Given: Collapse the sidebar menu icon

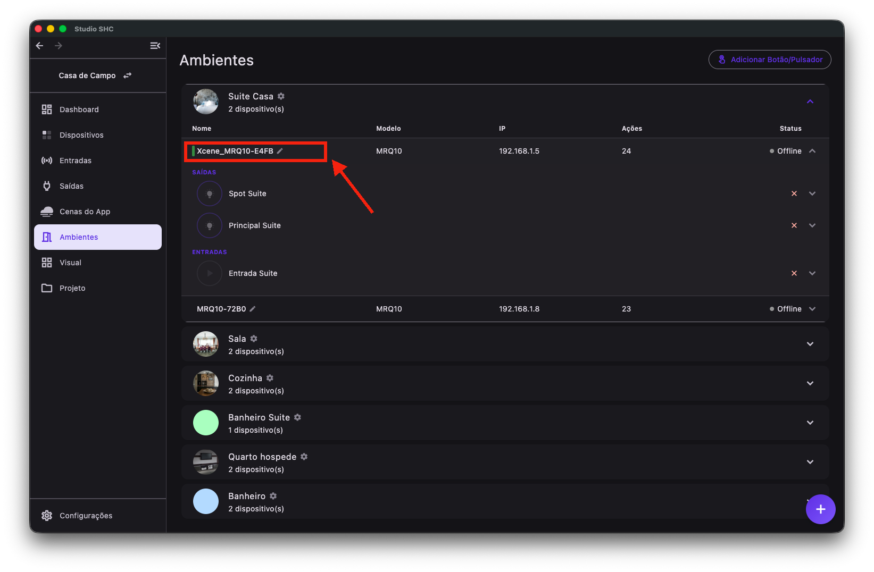Looking at the screenshot, I should point(155,46).
